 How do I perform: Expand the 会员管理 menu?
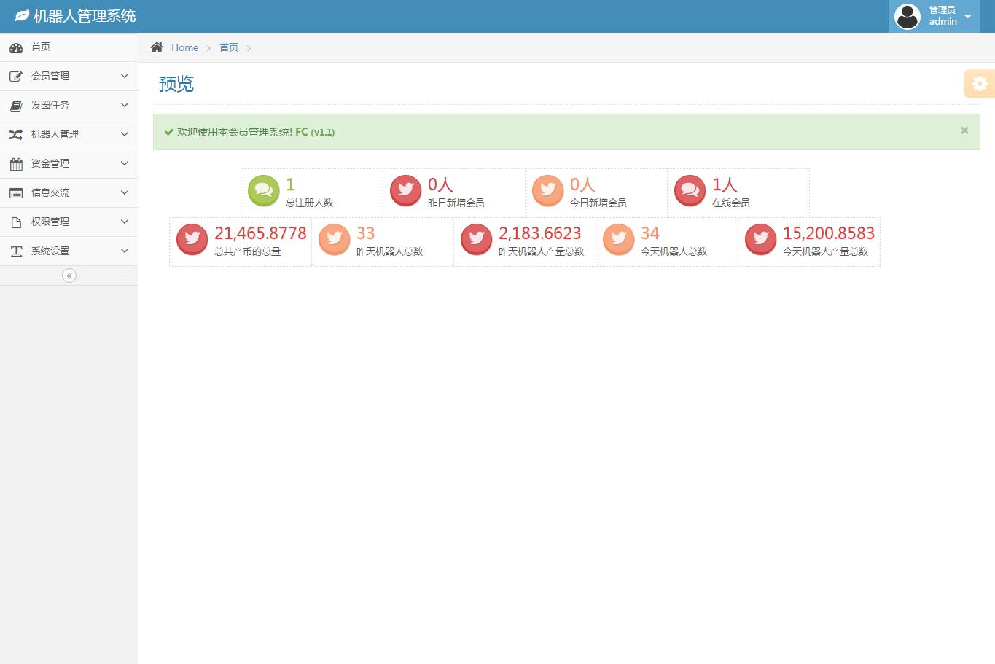[x=69, y=76]
